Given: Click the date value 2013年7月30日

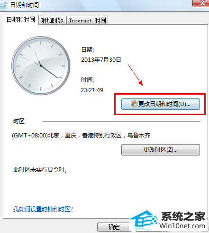Looking at the screenshot, I should click(101, 60).
